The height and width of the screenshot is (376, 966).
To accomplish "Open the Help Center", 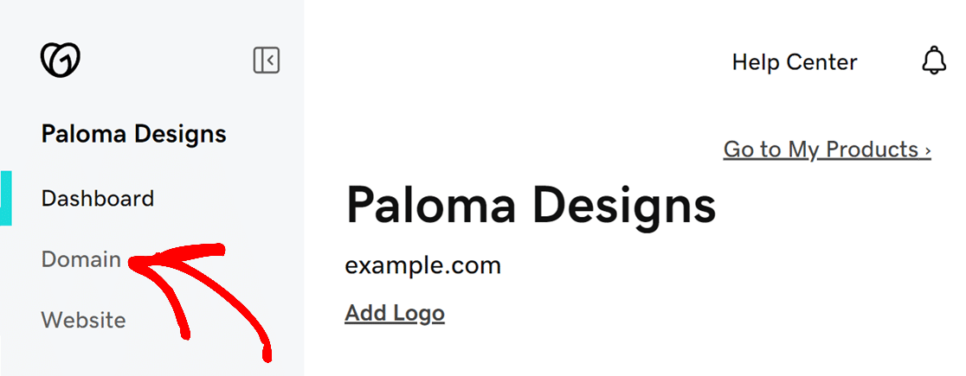I will 794,62.
